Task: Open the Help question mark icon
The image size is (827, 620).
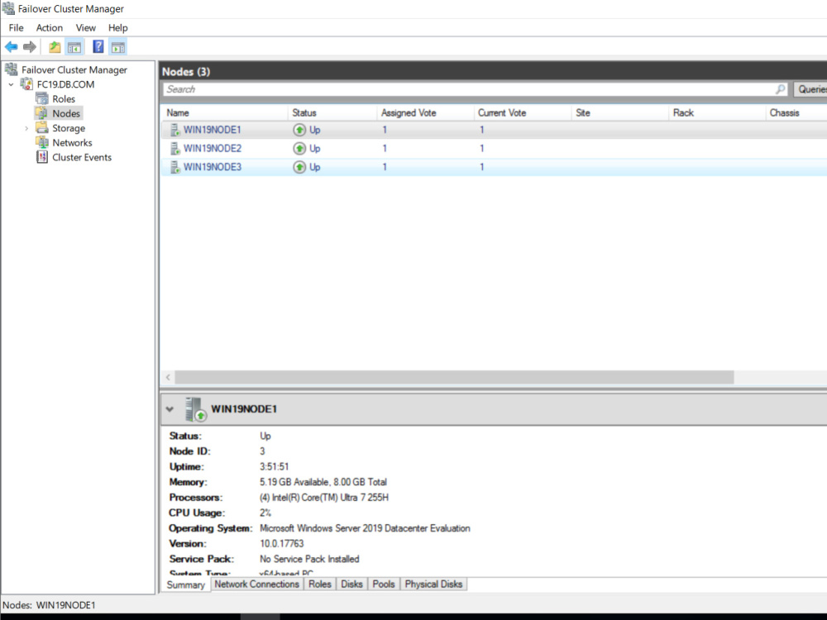Action: pyautogui.click(x=98, y=46)
